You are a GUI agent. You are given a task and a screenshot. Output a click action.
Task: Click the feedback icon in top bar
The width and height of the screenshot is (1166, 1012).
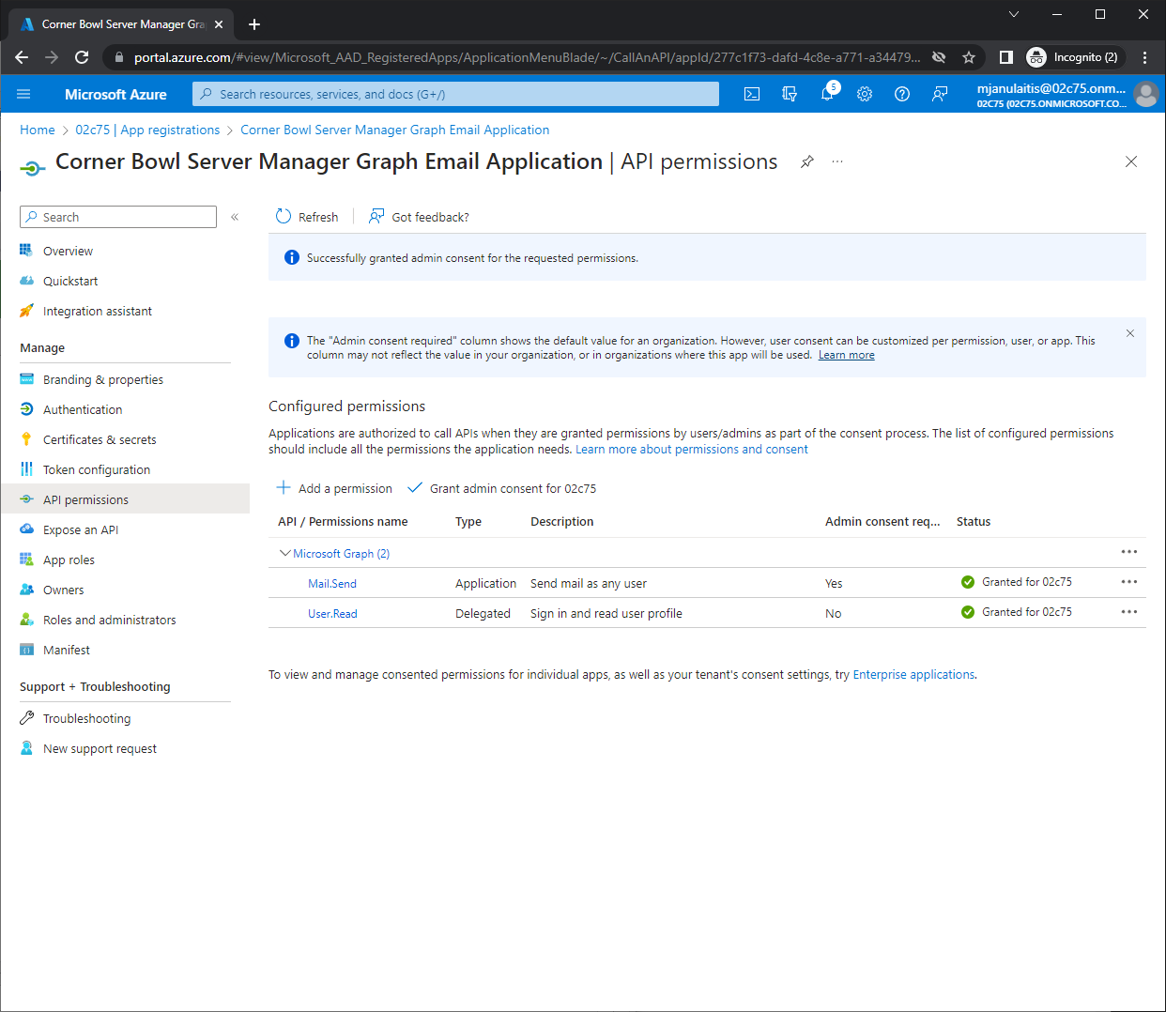[940, 94]
